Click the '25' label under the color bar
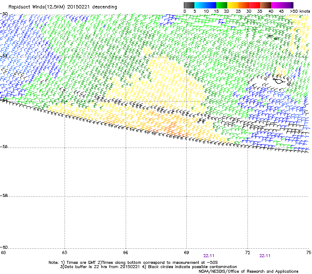312x274 pixels. tap(238, 11)
